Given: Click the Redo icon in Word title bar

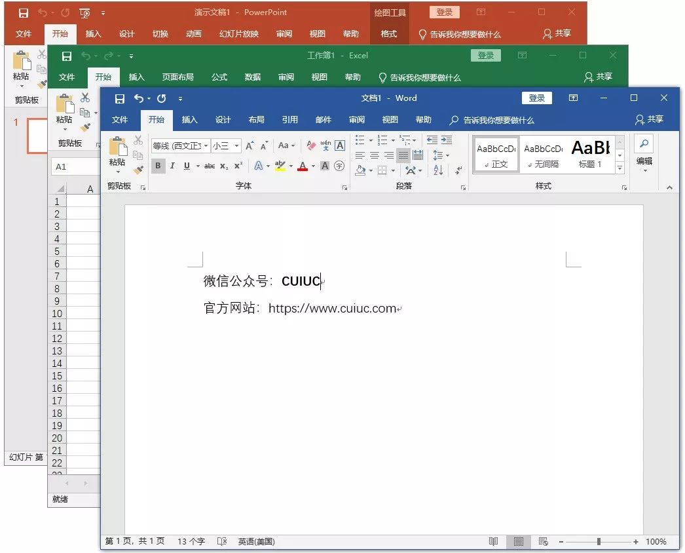Looking at the screenshot, I should point(162,98).
